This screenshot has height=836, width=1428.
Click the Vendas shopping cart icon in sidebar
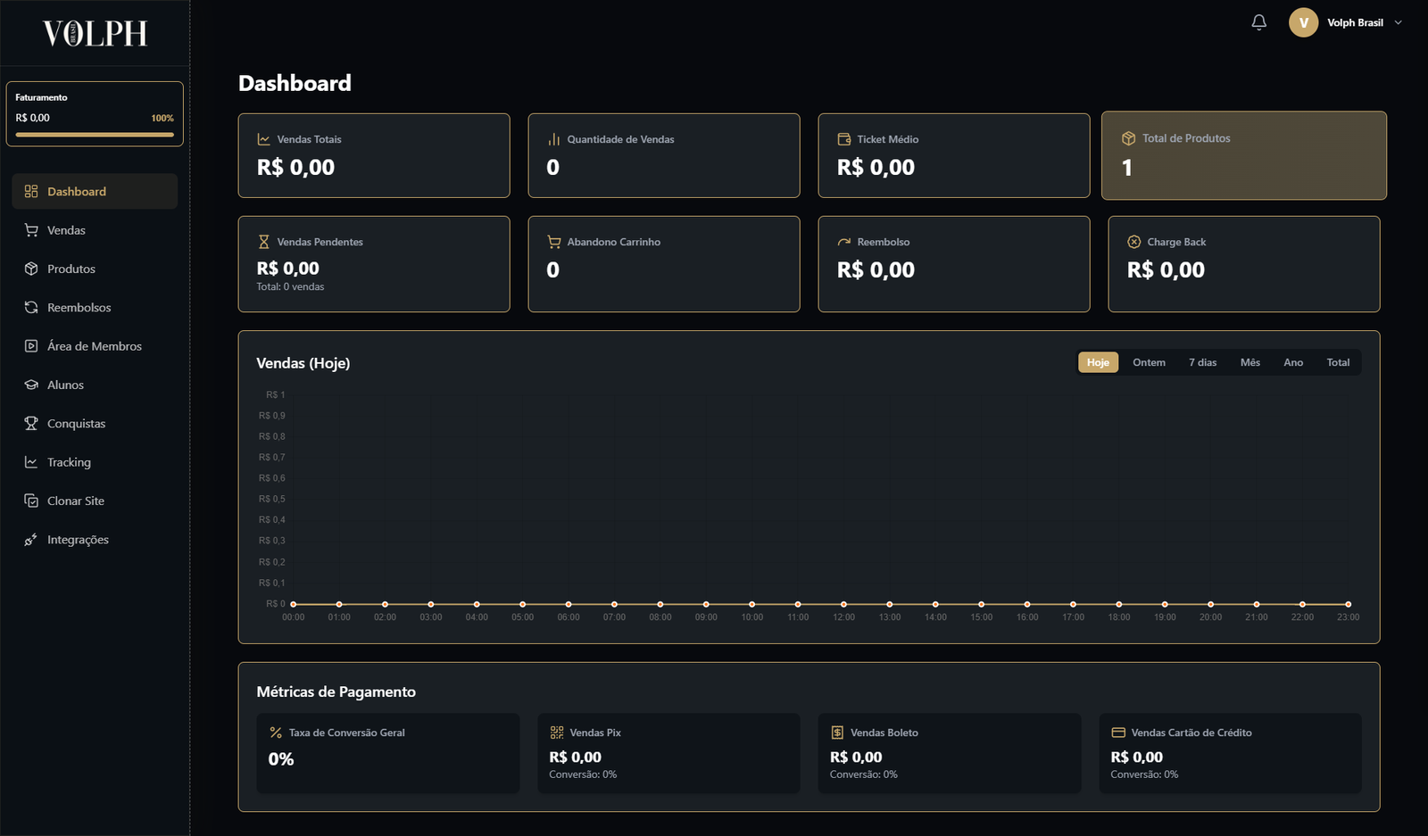[31, 230]
